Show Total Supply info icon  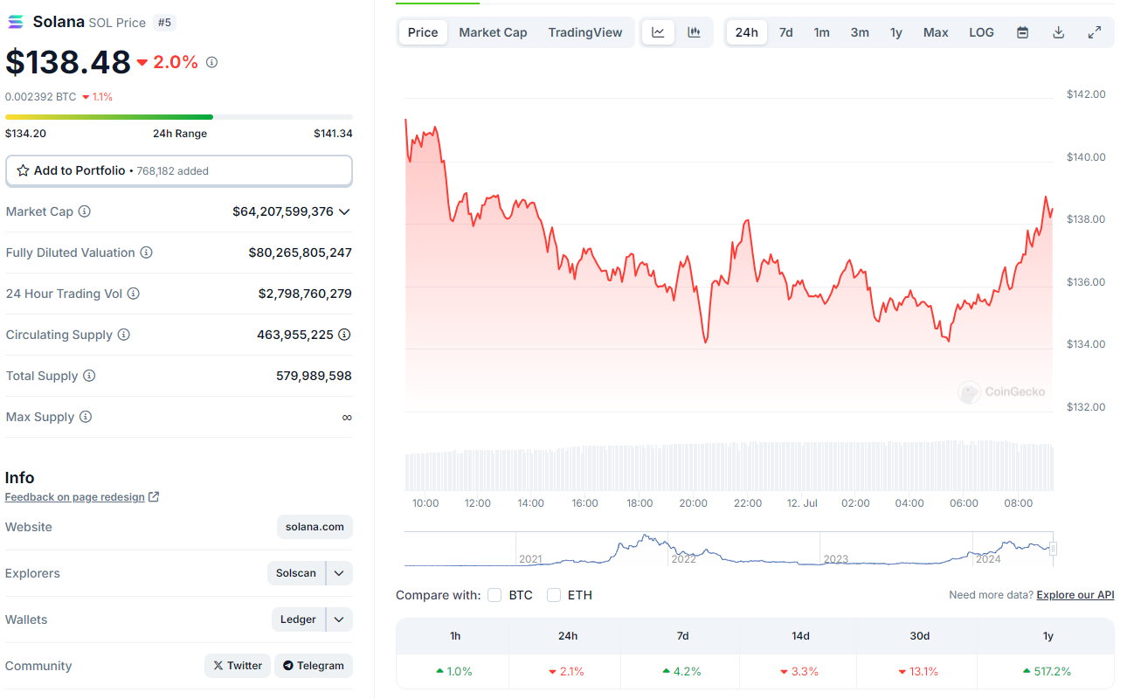click(89, 376)
